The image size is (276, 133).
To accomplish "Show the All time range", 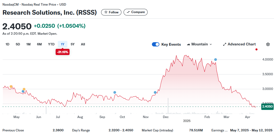I will (83, 44).
